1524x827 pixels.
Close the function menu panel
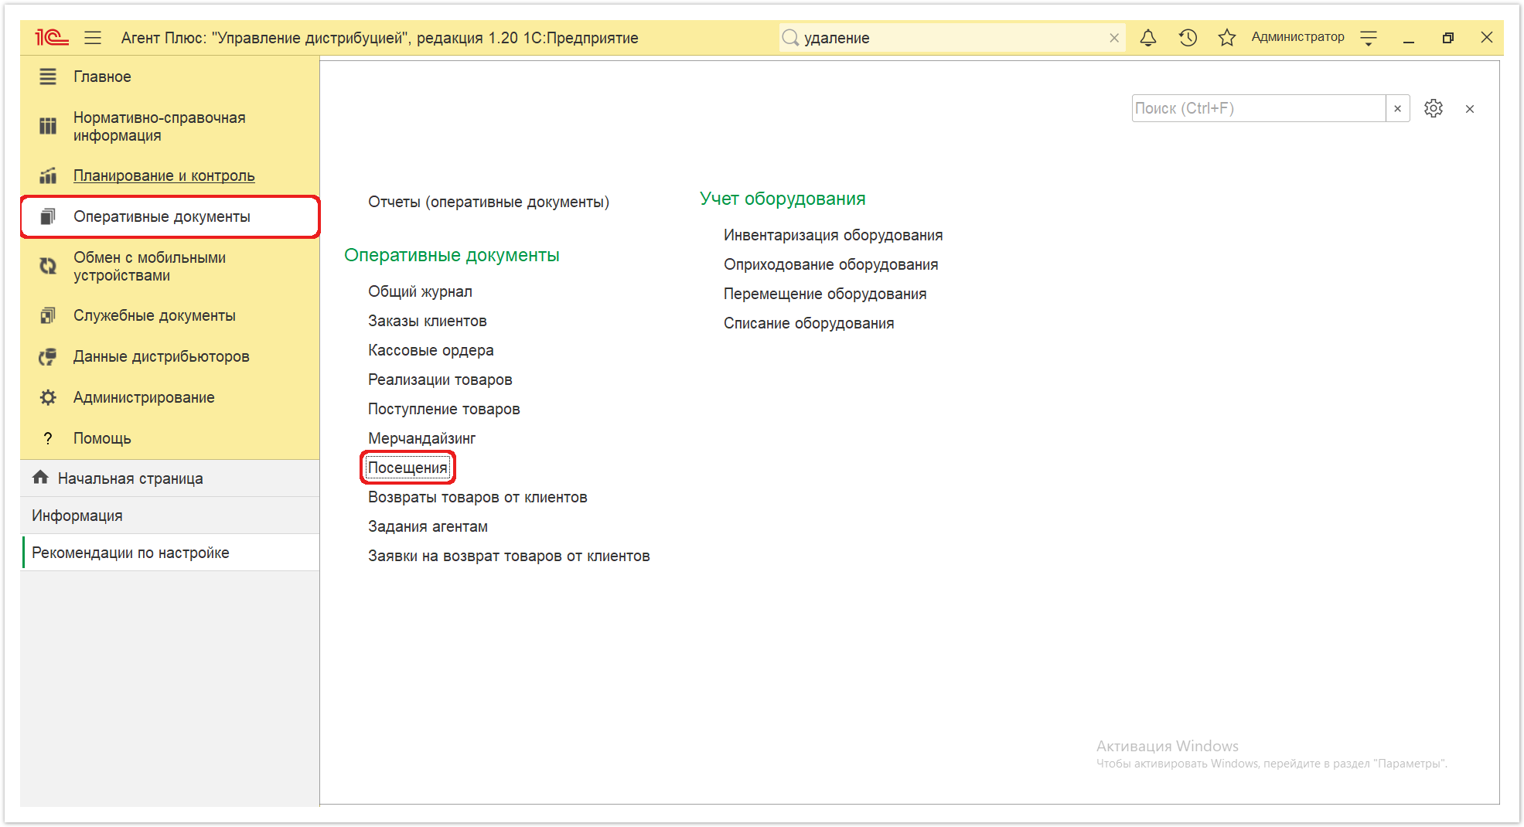(1470, 109)
